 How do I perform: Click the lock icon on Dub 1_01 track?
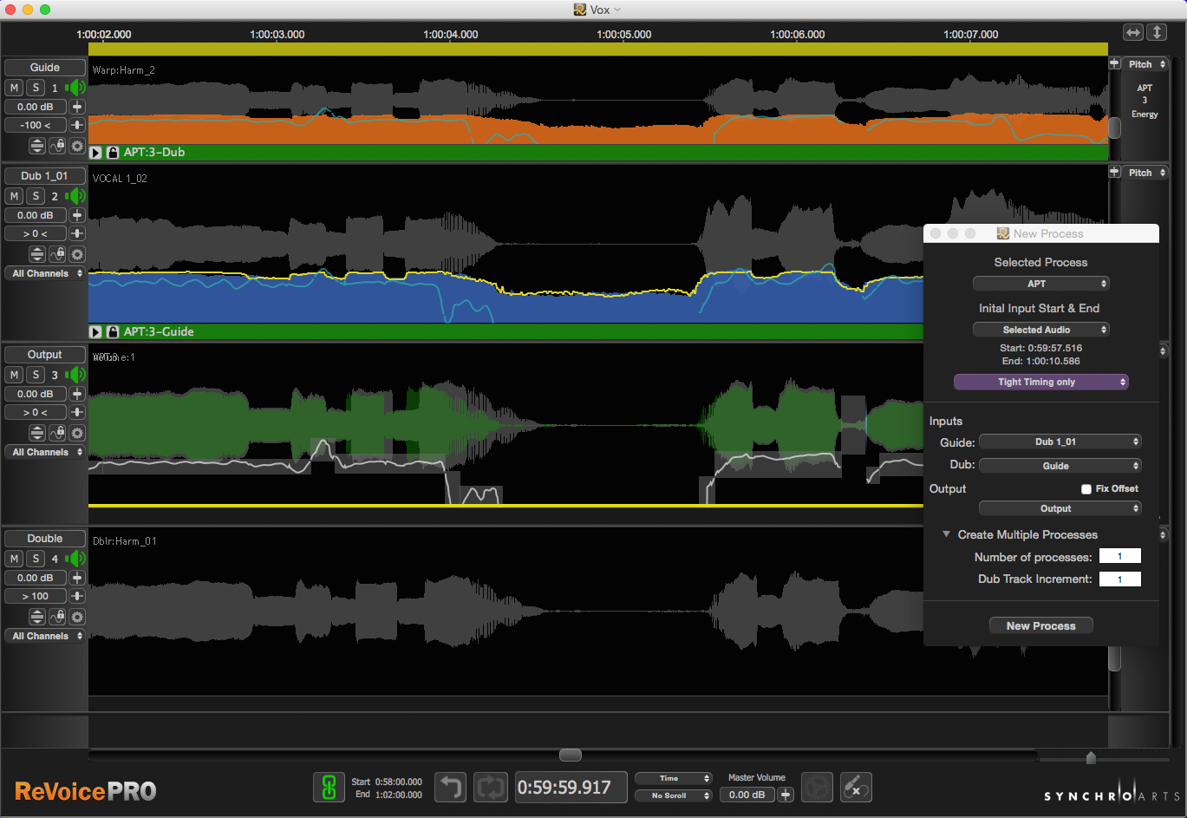tap(57, 254)
